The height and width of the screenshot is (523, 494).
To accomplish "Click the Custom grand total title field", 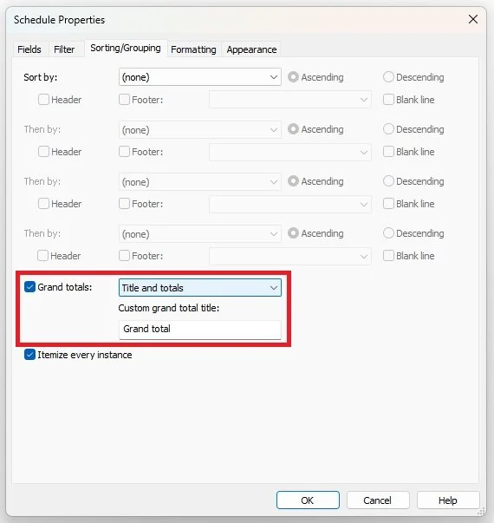I will point(200,330).
